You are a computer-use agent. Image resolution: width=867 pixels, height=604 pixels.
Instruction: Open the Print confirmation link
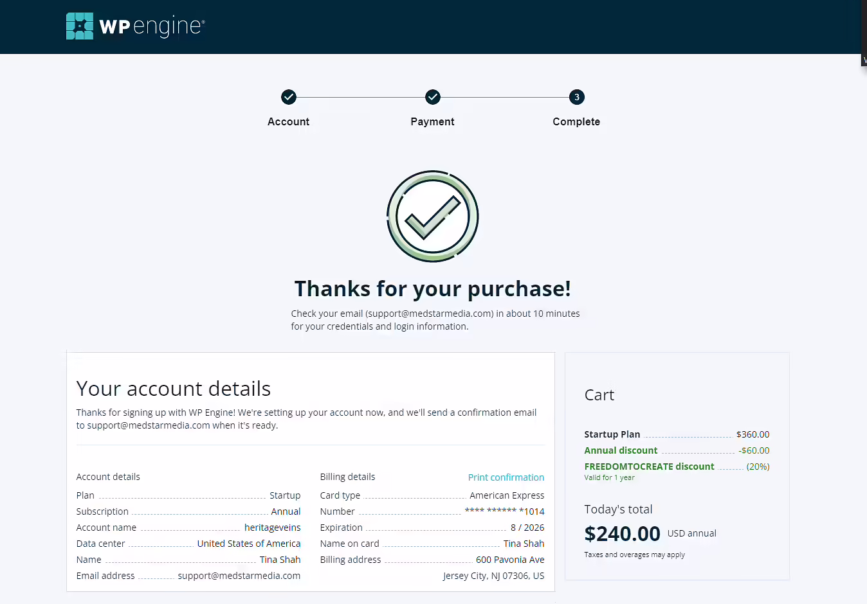[x=506, y=477]
